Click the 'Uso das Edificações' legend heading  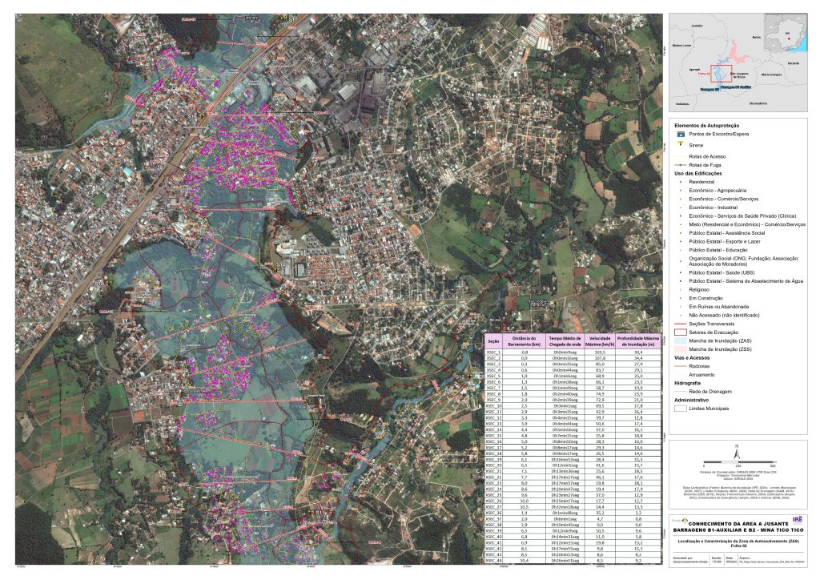pos(697,174)
